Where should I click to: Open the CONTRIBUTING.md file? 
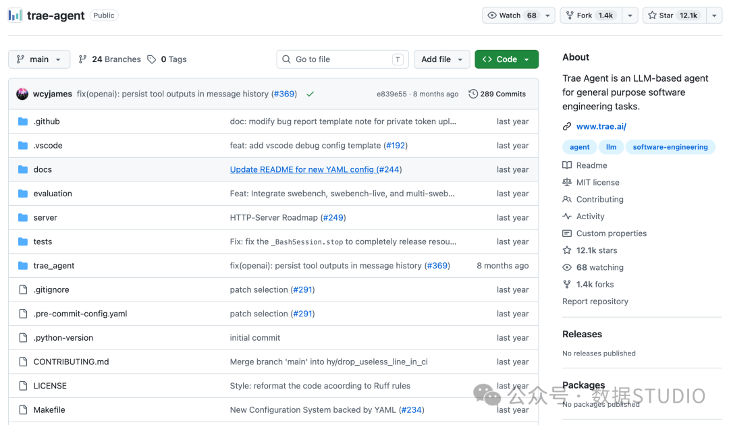pos(71,362)
